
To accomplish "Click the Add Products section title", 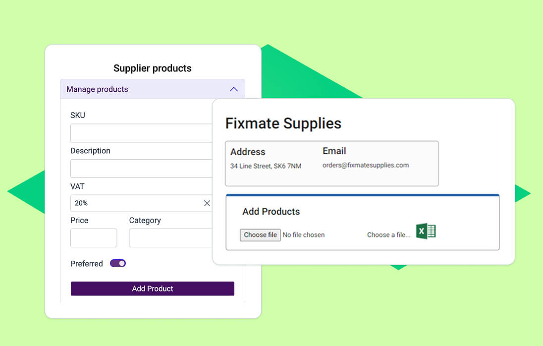I will tap(271, 211).
